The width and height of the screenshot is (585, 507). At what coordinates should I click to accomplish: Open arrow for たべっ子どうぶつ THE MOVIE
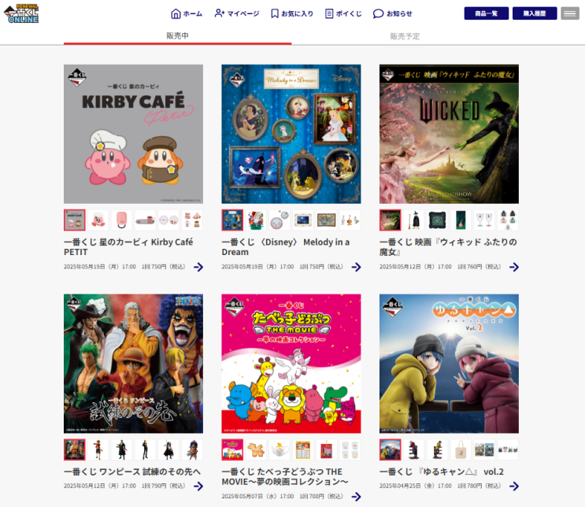357,497
